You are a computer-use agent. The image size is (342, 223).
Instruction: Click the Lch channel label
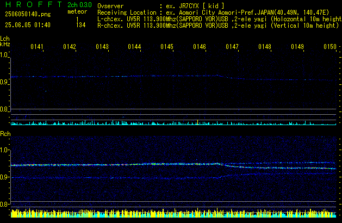(x=5, y=39)
